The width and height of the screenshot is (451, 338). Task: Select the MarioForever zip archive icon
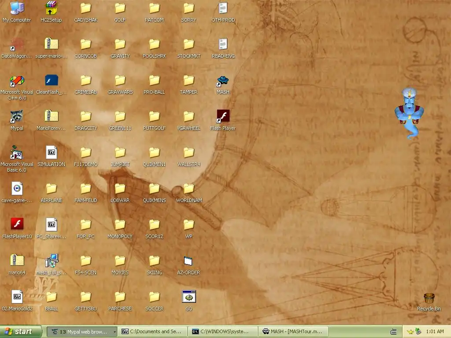pos(51,116)
